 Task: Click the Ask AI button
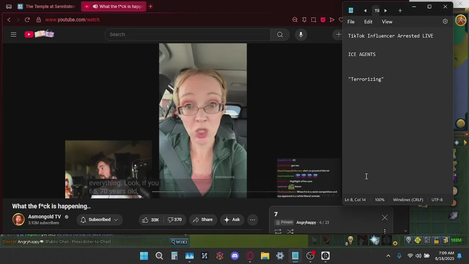point(232,220)
